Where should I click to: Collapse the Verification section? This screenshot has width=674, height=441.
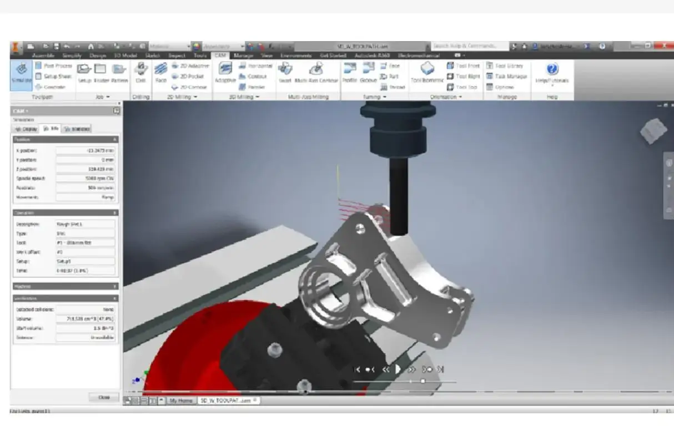[x=115, y=298]
